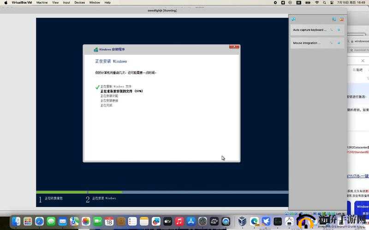Click the play circle icon in the menu bar

tap(290, 3)
